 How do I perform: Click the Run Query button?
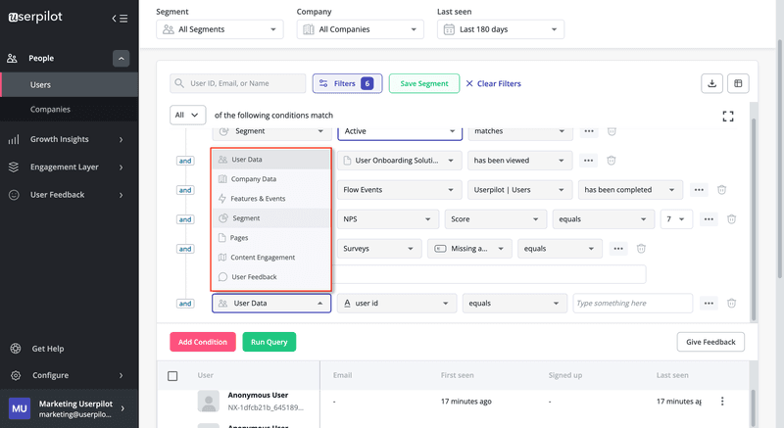269,342
